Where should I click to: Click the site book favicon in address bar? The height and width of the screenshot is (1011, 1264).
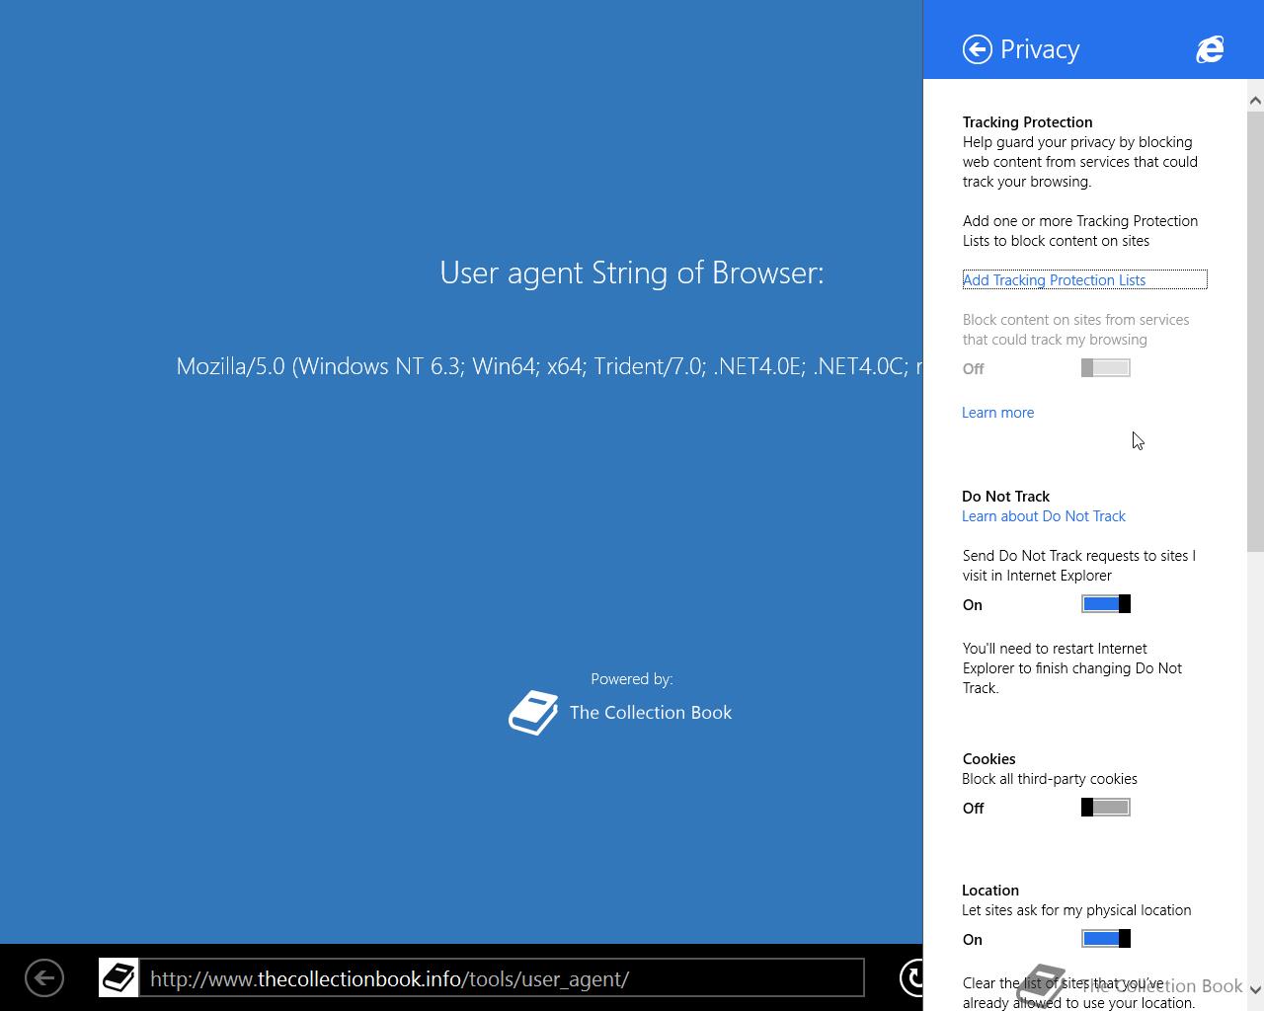tap(118, 978)
